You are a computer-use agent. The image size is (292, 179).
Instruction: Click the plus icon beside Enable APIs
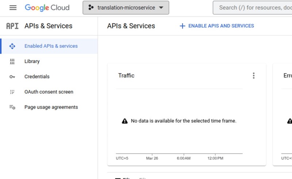point(182,26)
